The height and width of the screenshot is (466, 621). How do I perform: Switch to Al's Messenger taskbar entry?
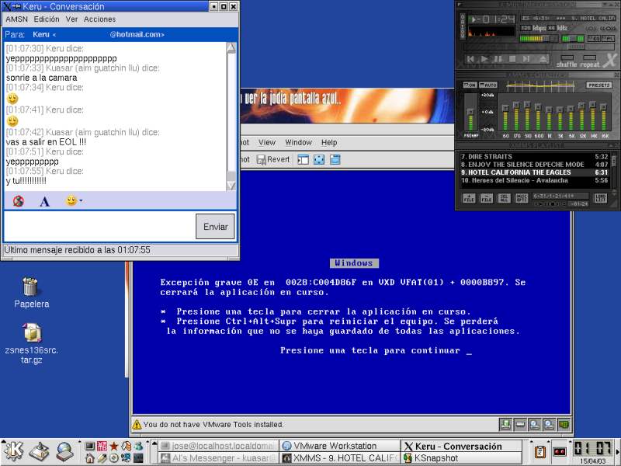pos(219,458)
